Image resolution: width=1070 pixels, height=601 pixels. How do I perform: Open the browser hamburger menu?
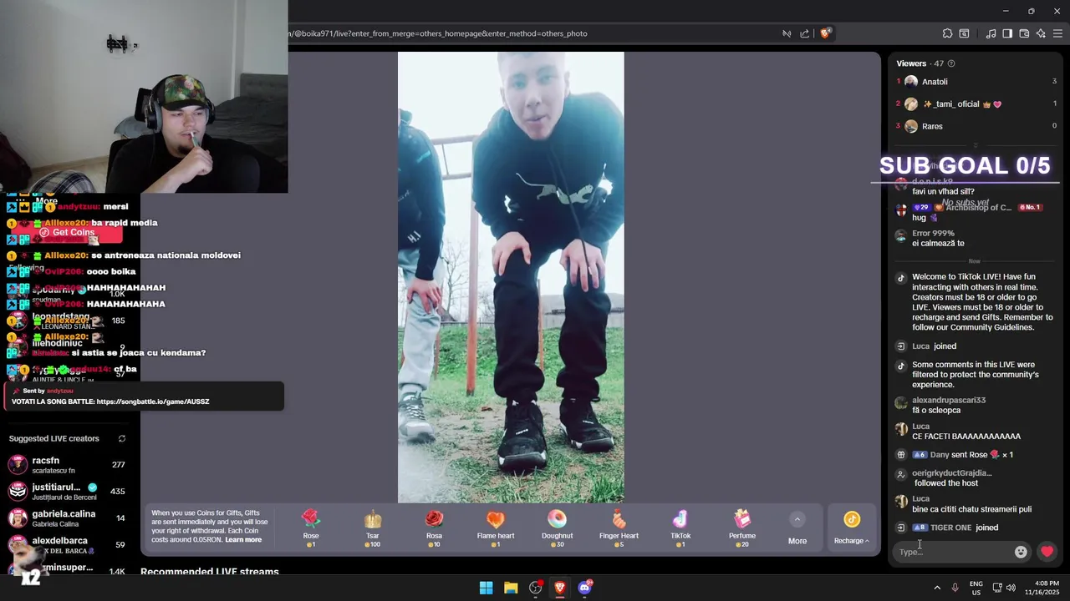coord(1057,33)
